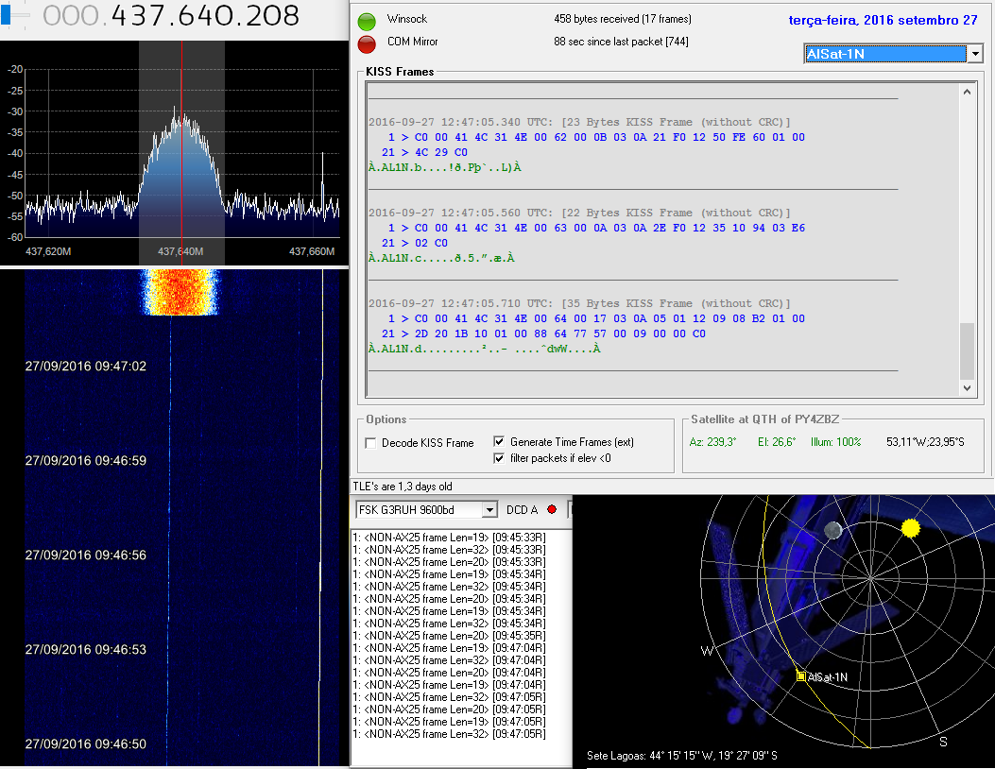The width and height of the screenshot is (995, 769).
Task: Click the signal burst at the waterfall top
Action: (x=181, y=291)
